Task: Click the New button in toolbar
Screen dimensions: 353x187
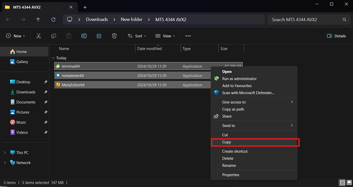Action: 16,36
